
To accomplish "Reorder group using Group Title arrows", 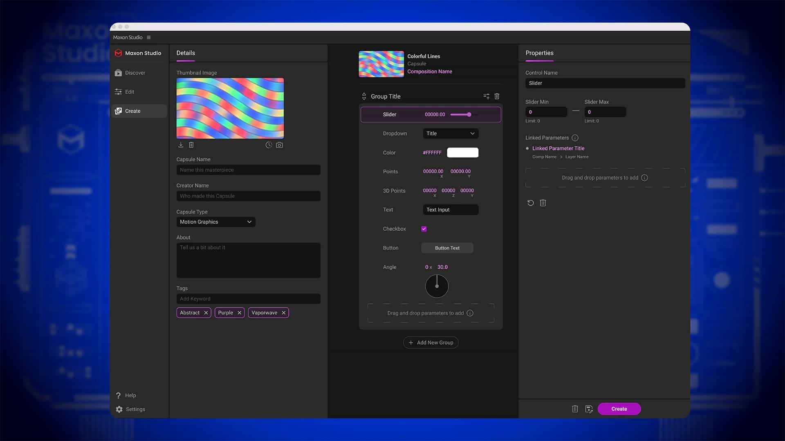I will click(364, 96).
